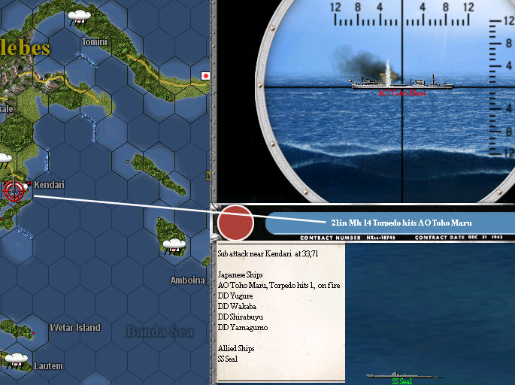This screenshot has width=515, height=385.
Task: Click the 'Japanese Ships' heading
Action: click(240, 275)
